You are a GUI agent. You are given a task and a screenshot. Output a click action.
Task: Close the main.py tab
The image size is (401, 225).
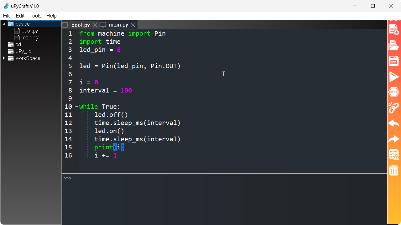(x=133, y=24)
